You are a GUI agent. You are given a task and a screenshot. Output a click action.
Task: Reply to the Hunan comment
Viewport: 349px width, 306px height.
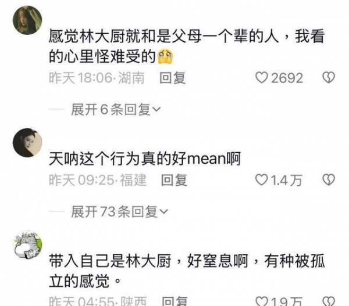173,78
